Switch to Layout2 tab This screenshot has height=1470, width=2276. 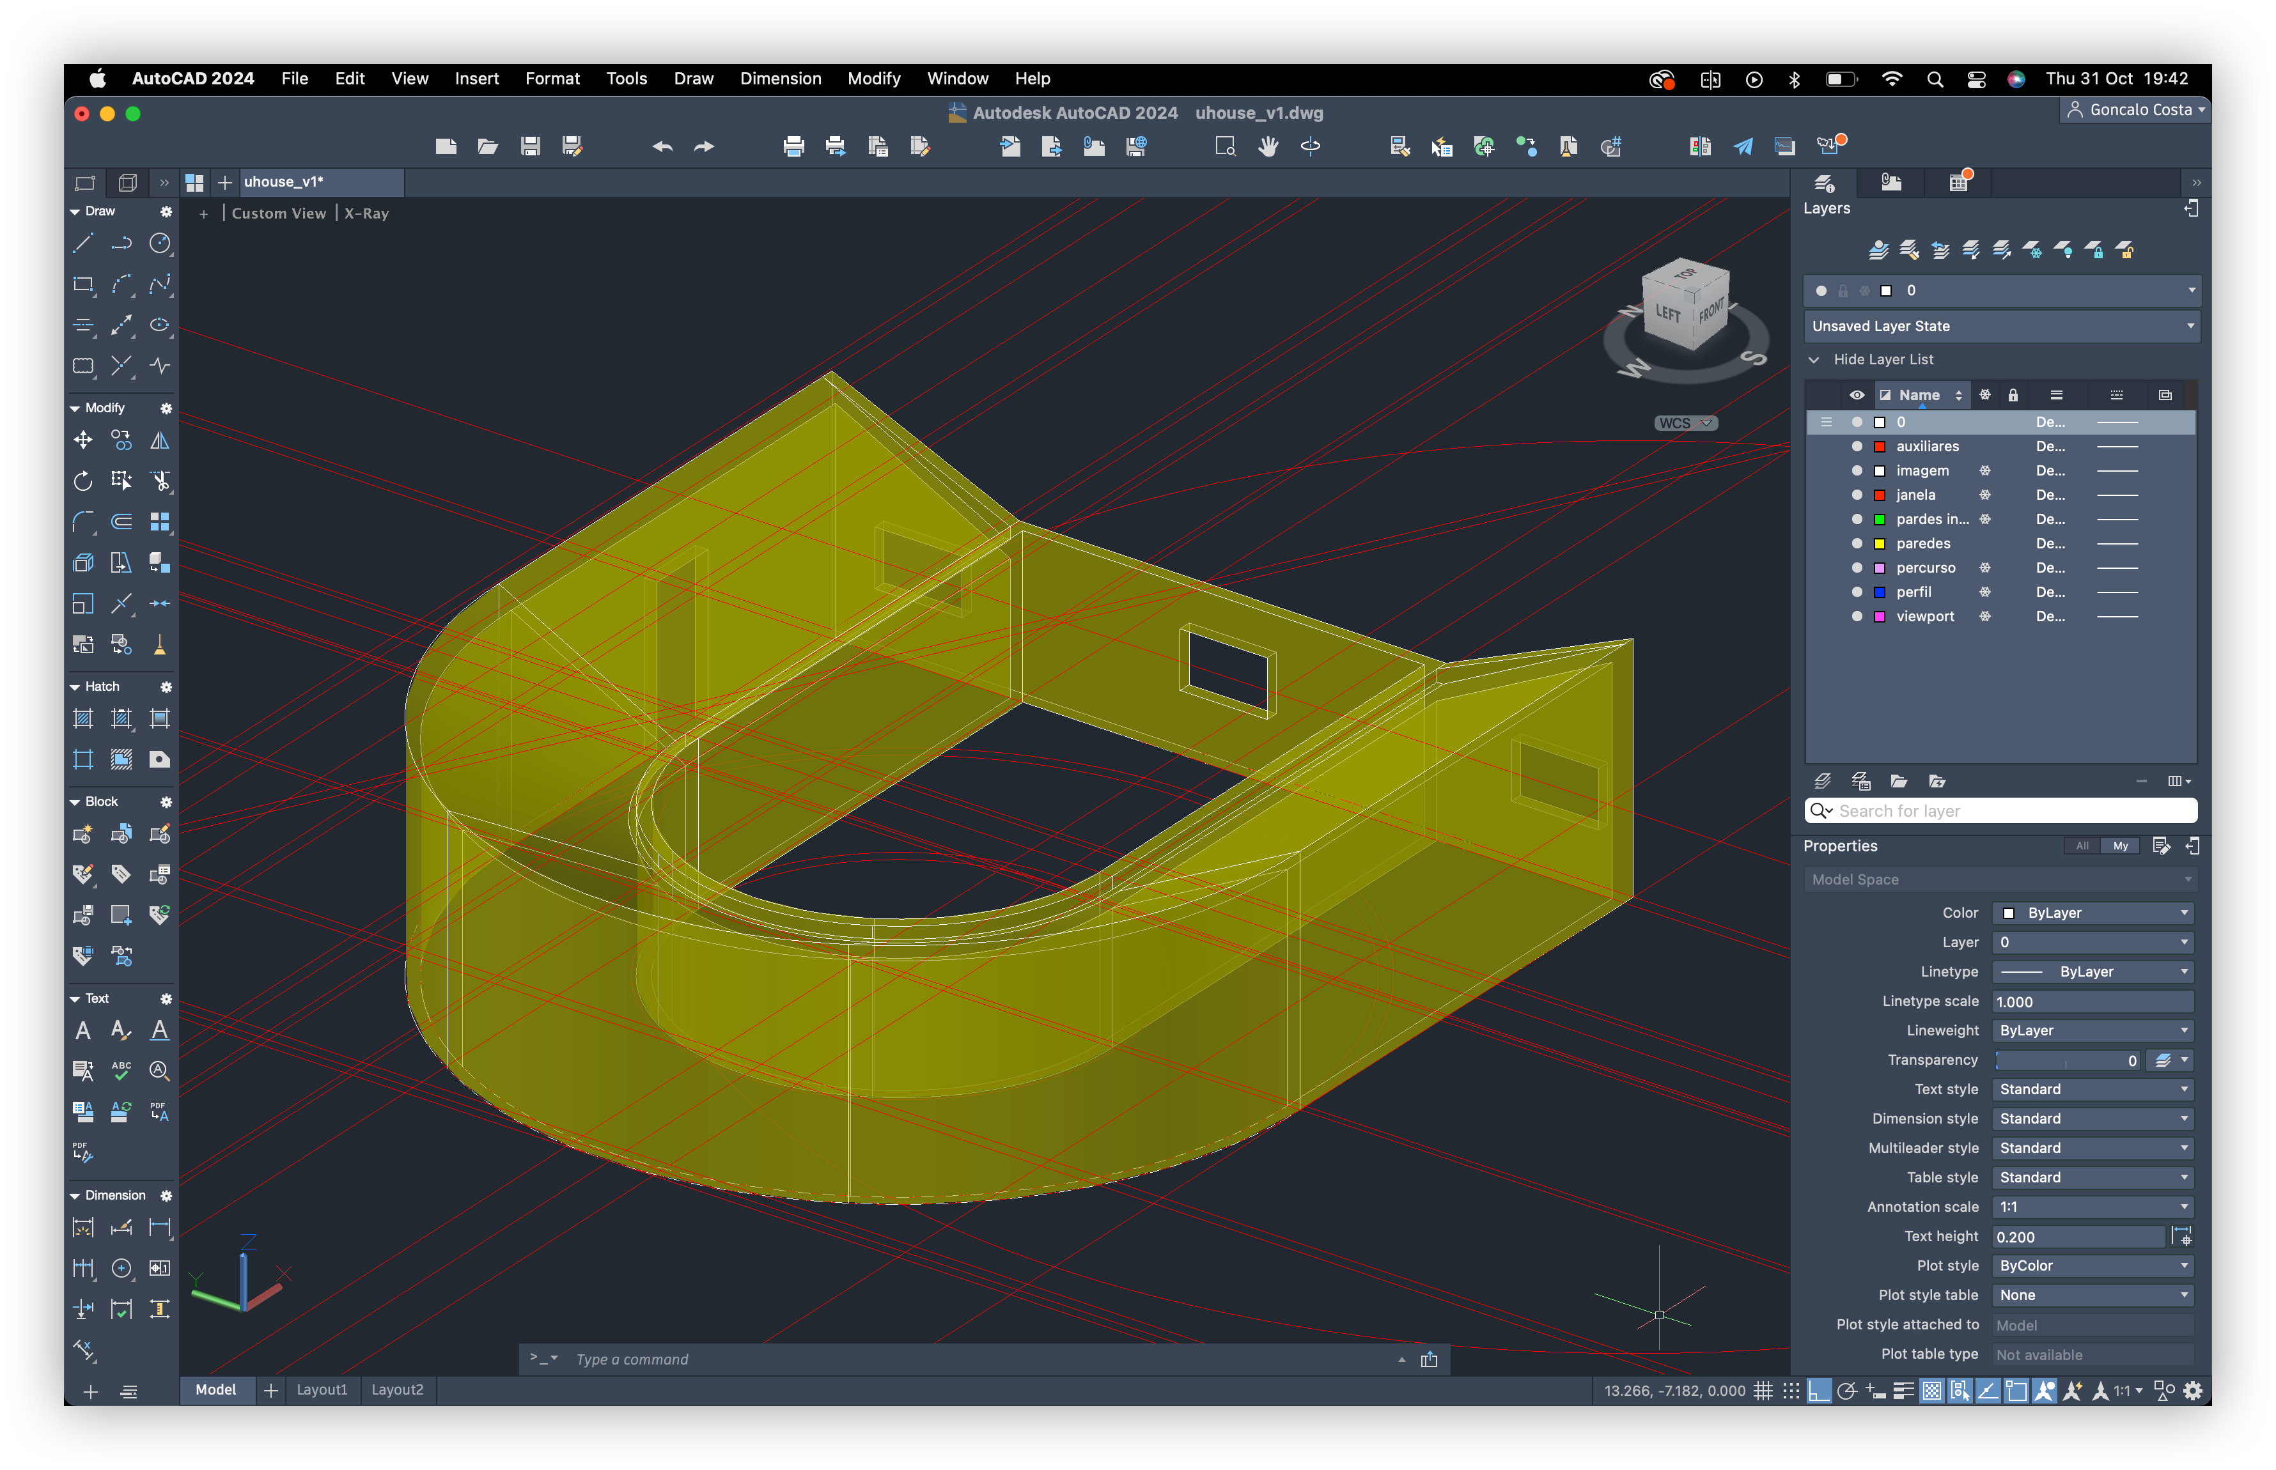pos(397,1390)
